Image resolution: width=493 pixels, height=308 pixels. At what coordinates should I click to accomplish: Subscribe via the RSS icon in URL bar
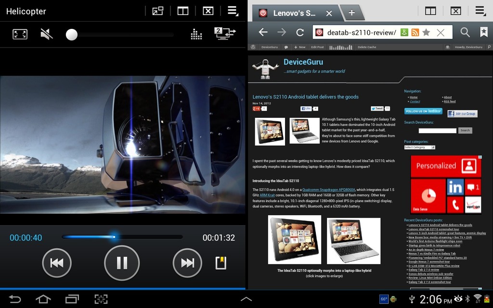coord(415,32)
